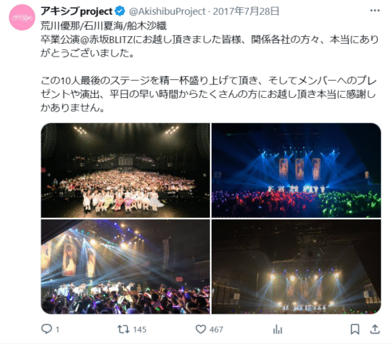The image size is (392, 344).
Task: Reply to the tweet using comment icon
Action: [x=46, y=329]
